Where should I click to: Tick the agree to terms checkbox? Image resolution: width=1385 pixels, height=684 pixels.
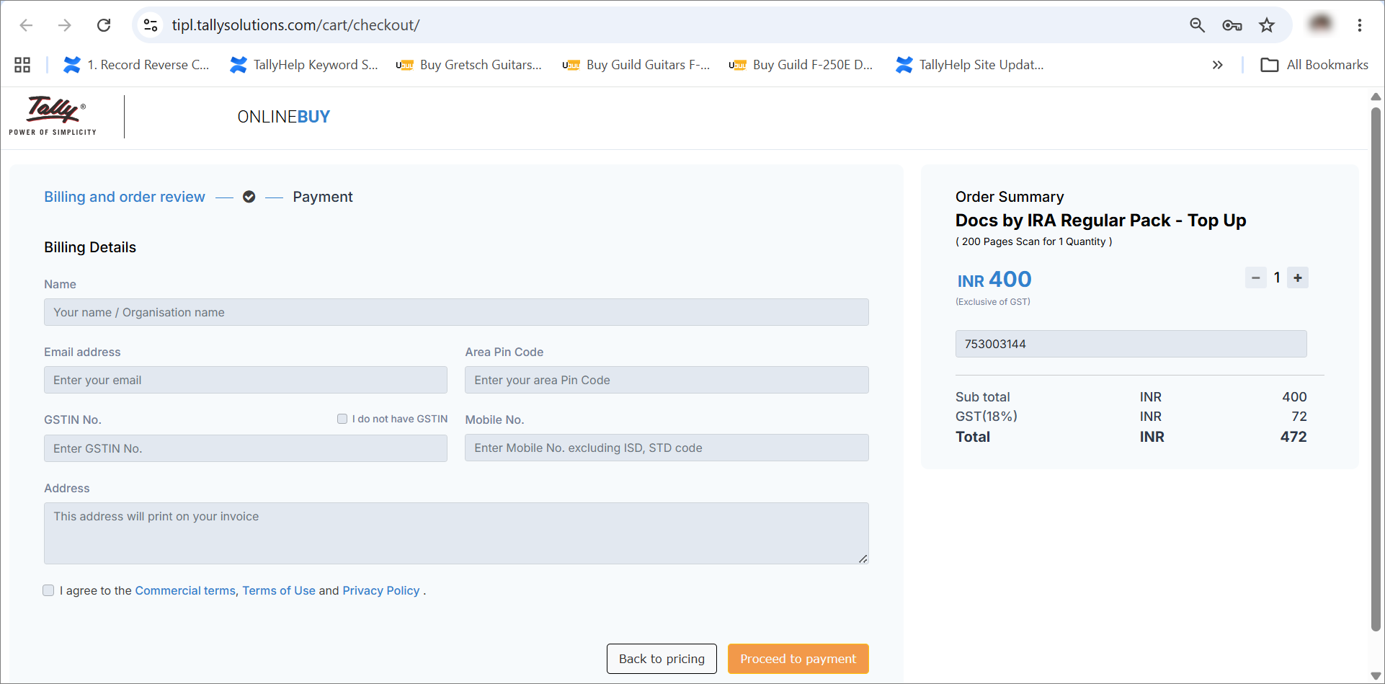tap(48, 590)
